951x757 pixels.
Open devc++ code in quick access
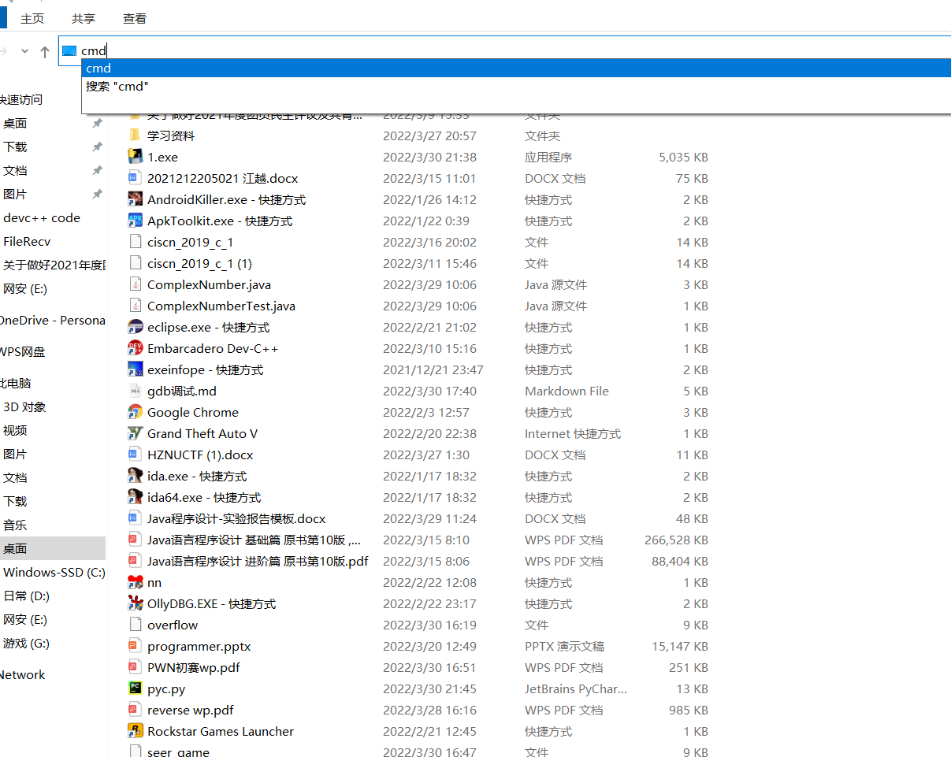pos(42,218)
